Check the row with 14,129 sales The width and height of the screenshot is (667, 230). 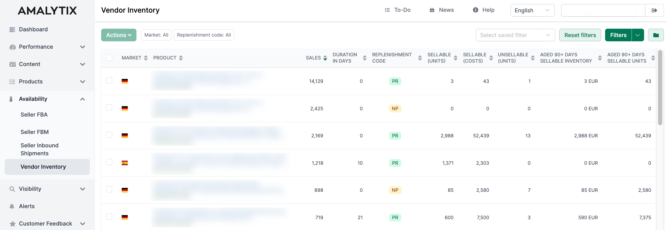[109, 80]
